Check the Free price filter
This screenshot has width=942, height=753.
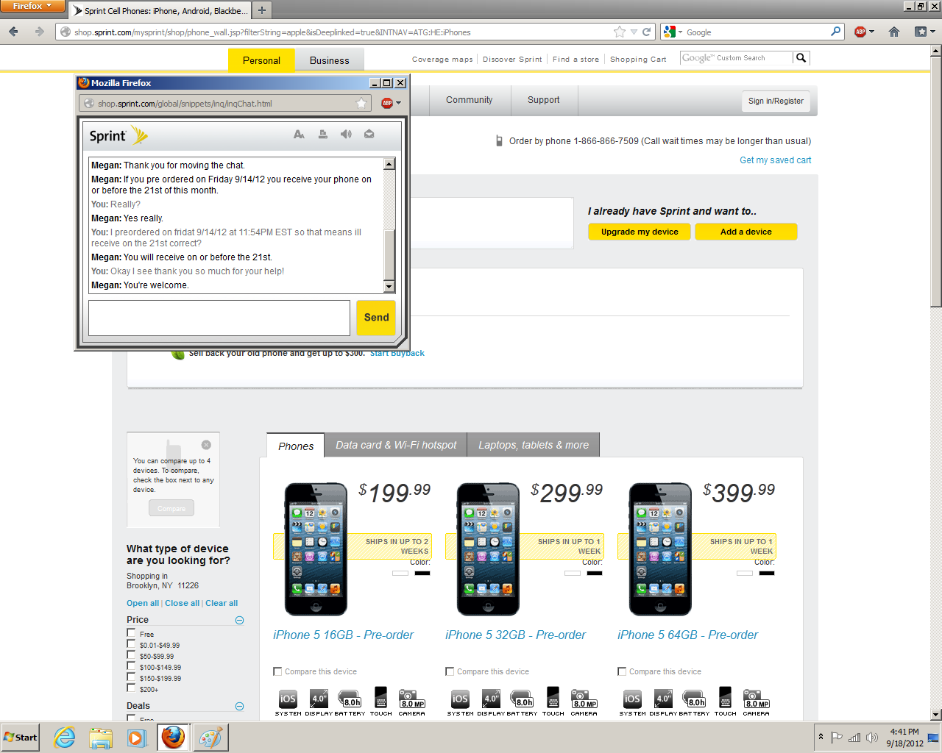[x=131, y=633]
